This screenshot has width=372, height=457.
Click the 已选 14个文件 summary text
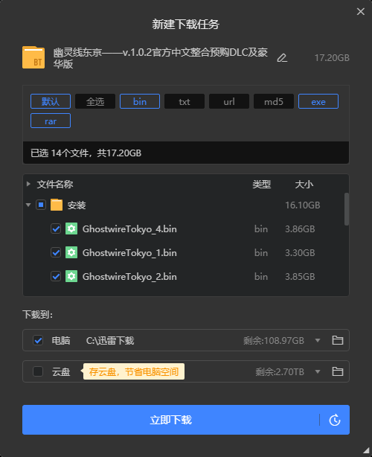[86, 153]
